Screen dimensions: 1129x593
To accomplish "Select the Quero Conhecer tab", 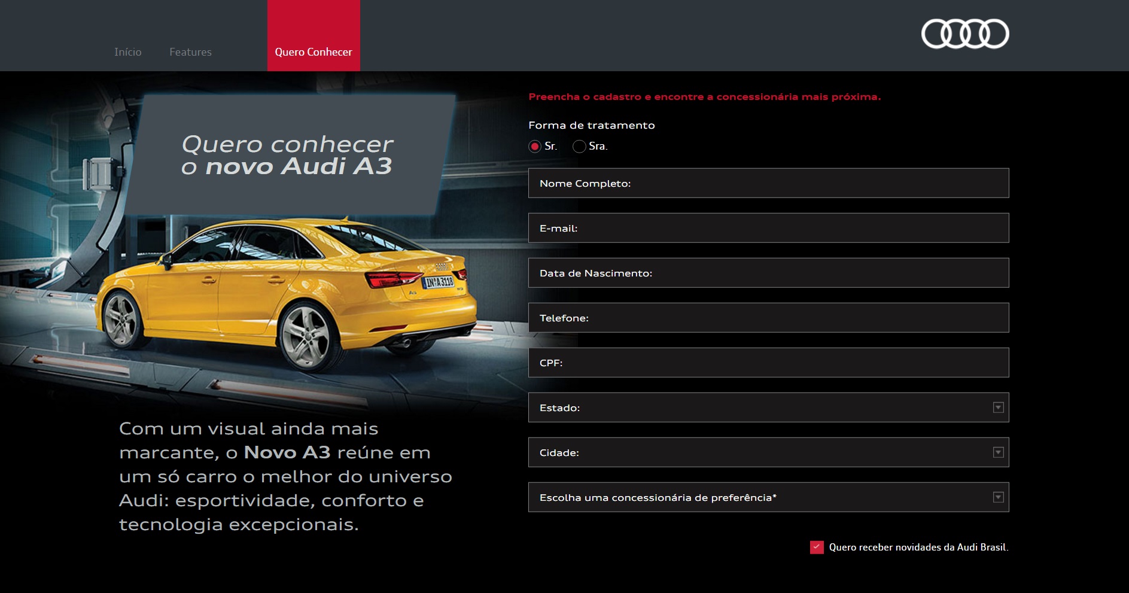I will (314, 51).
